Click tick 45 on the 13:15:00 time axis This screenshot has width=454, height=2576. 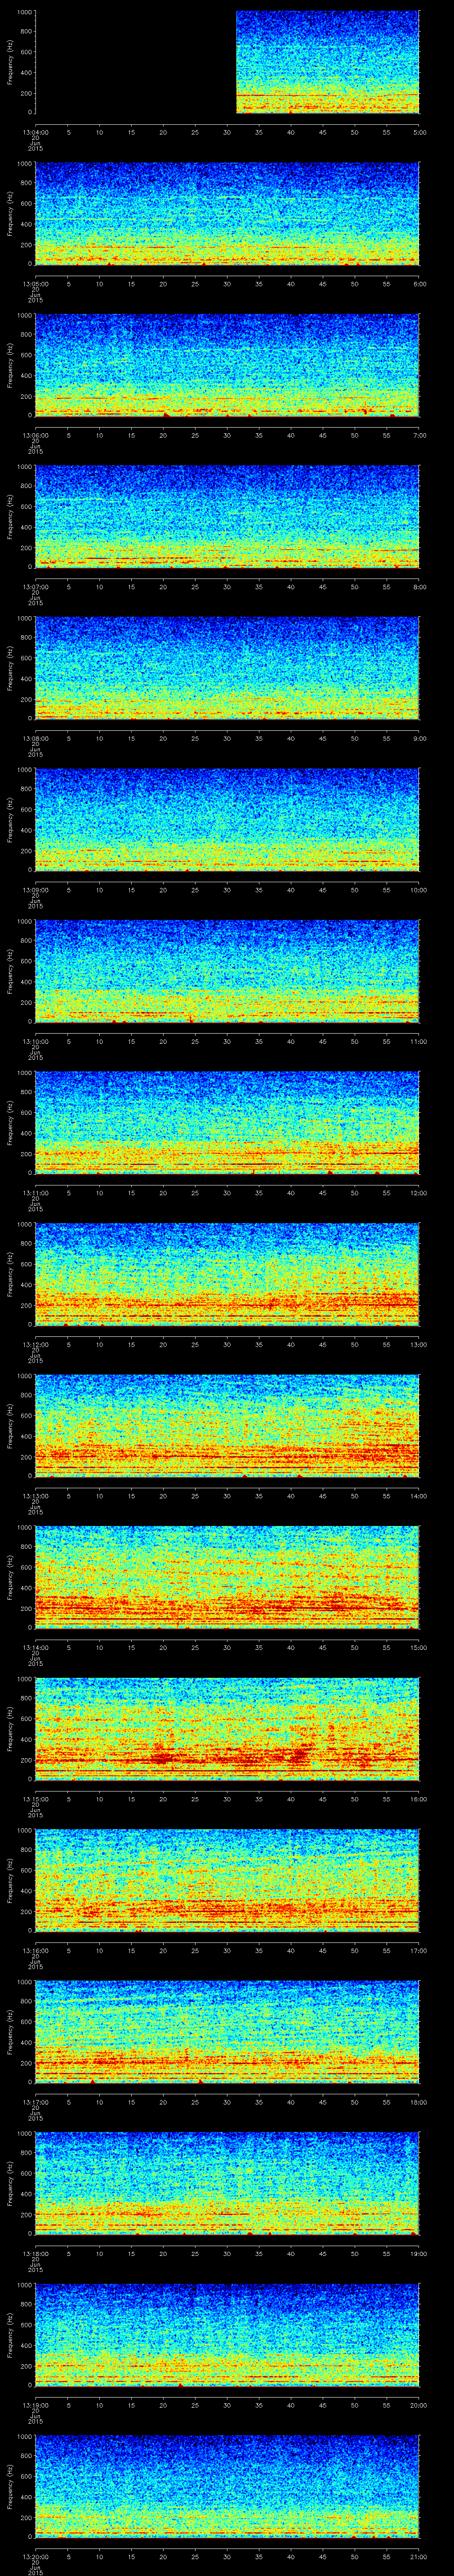[323, 1799]
